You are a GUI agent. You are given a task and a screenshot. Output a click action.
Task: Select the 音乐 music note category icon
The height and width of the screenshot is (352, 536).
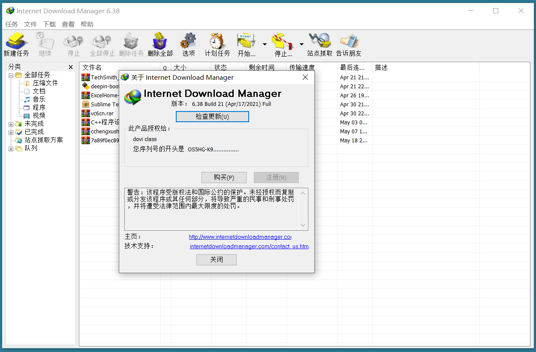click(27, 99)
